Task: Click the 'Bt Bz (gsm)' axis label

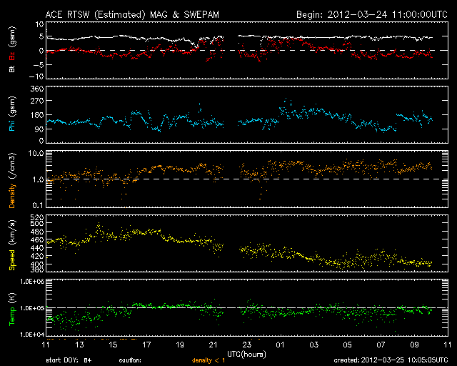Action: click(12, 49)
